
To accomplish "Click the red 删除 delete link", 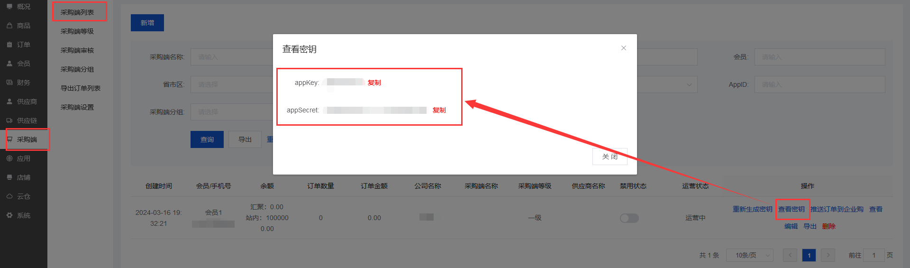I will [x=829, y=226].
